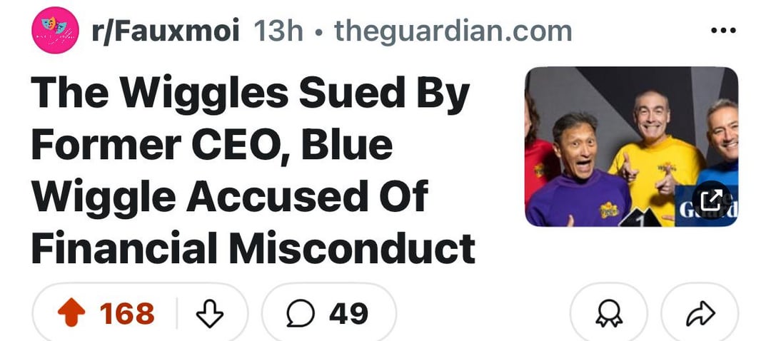
Task: Click the external link icon on thumbnail
Action: 711,199
